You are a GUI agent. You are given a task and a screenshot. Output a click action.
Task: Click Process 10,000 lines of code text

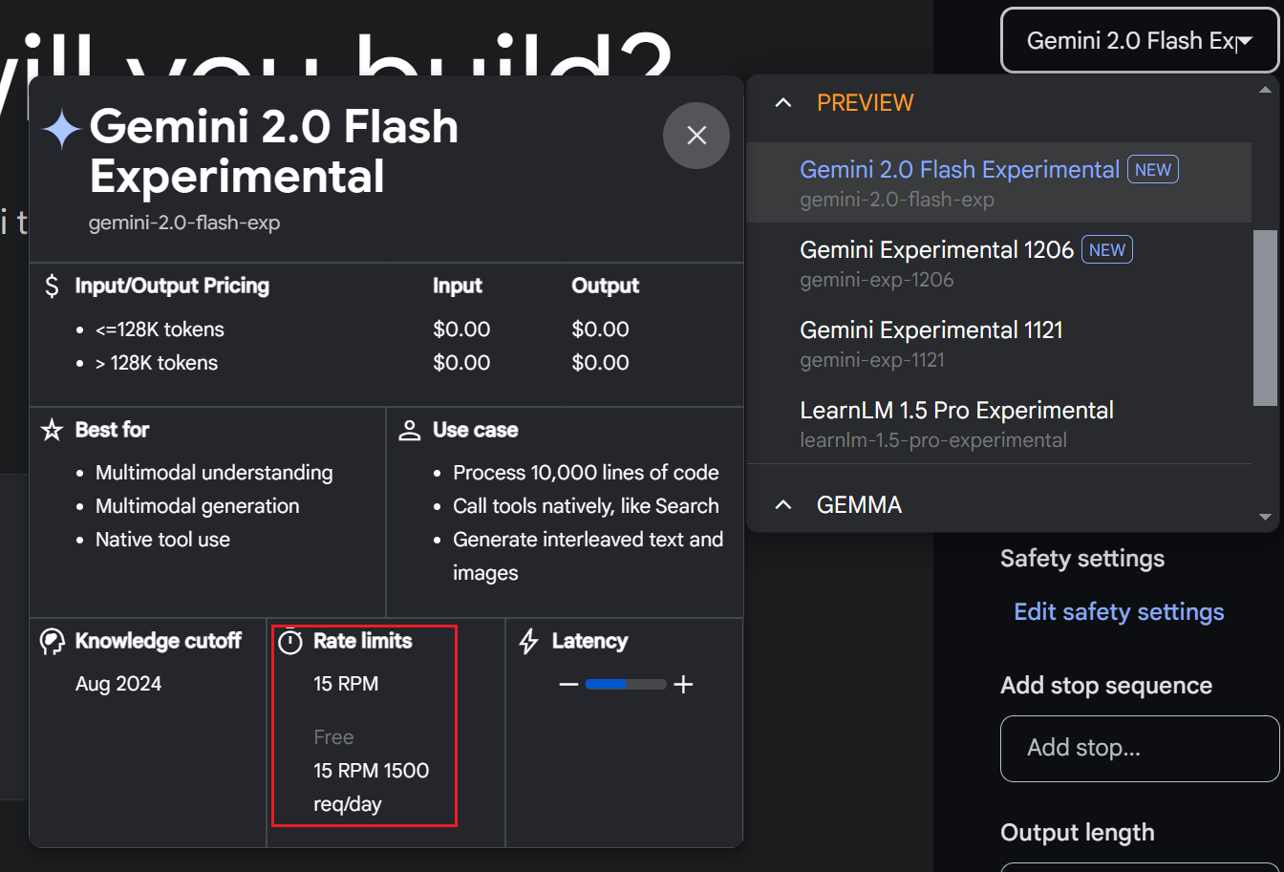click(x=586, y=473)
